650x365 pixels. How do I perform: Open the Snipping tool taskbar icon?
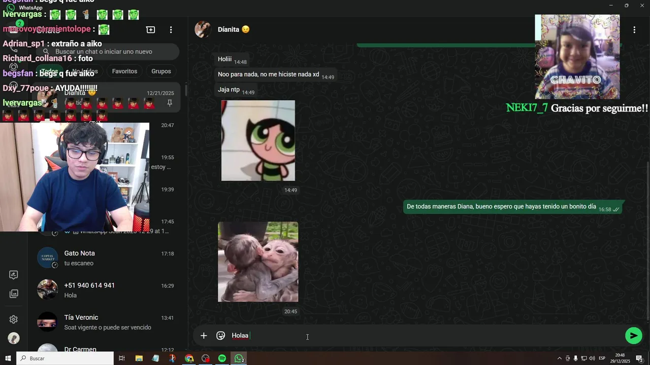tap(172, 358)
